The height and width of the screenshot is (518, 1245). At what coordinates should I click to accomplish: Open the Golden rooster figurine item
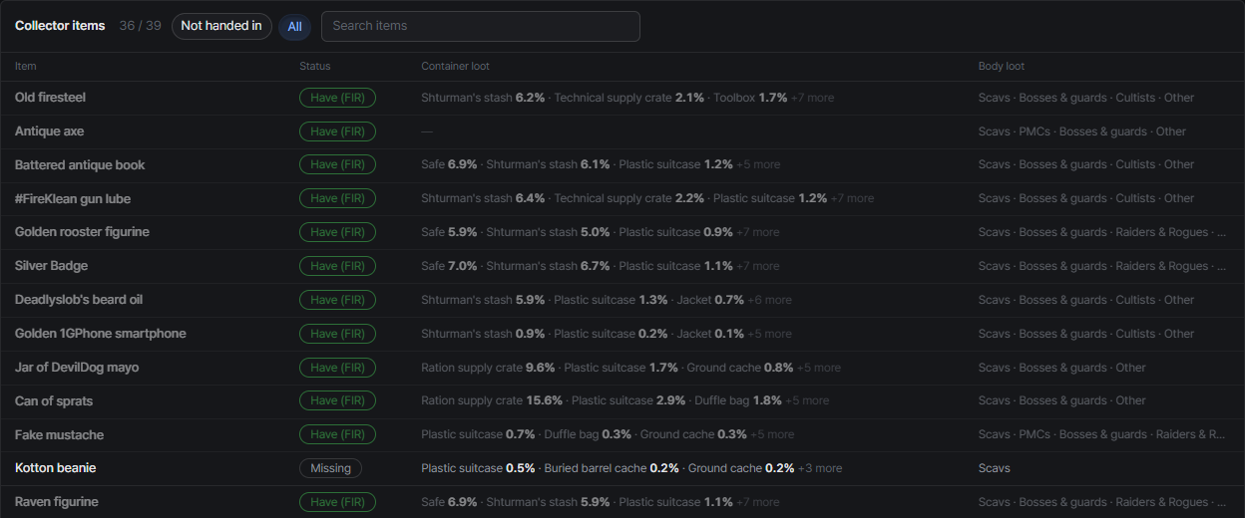82,232
